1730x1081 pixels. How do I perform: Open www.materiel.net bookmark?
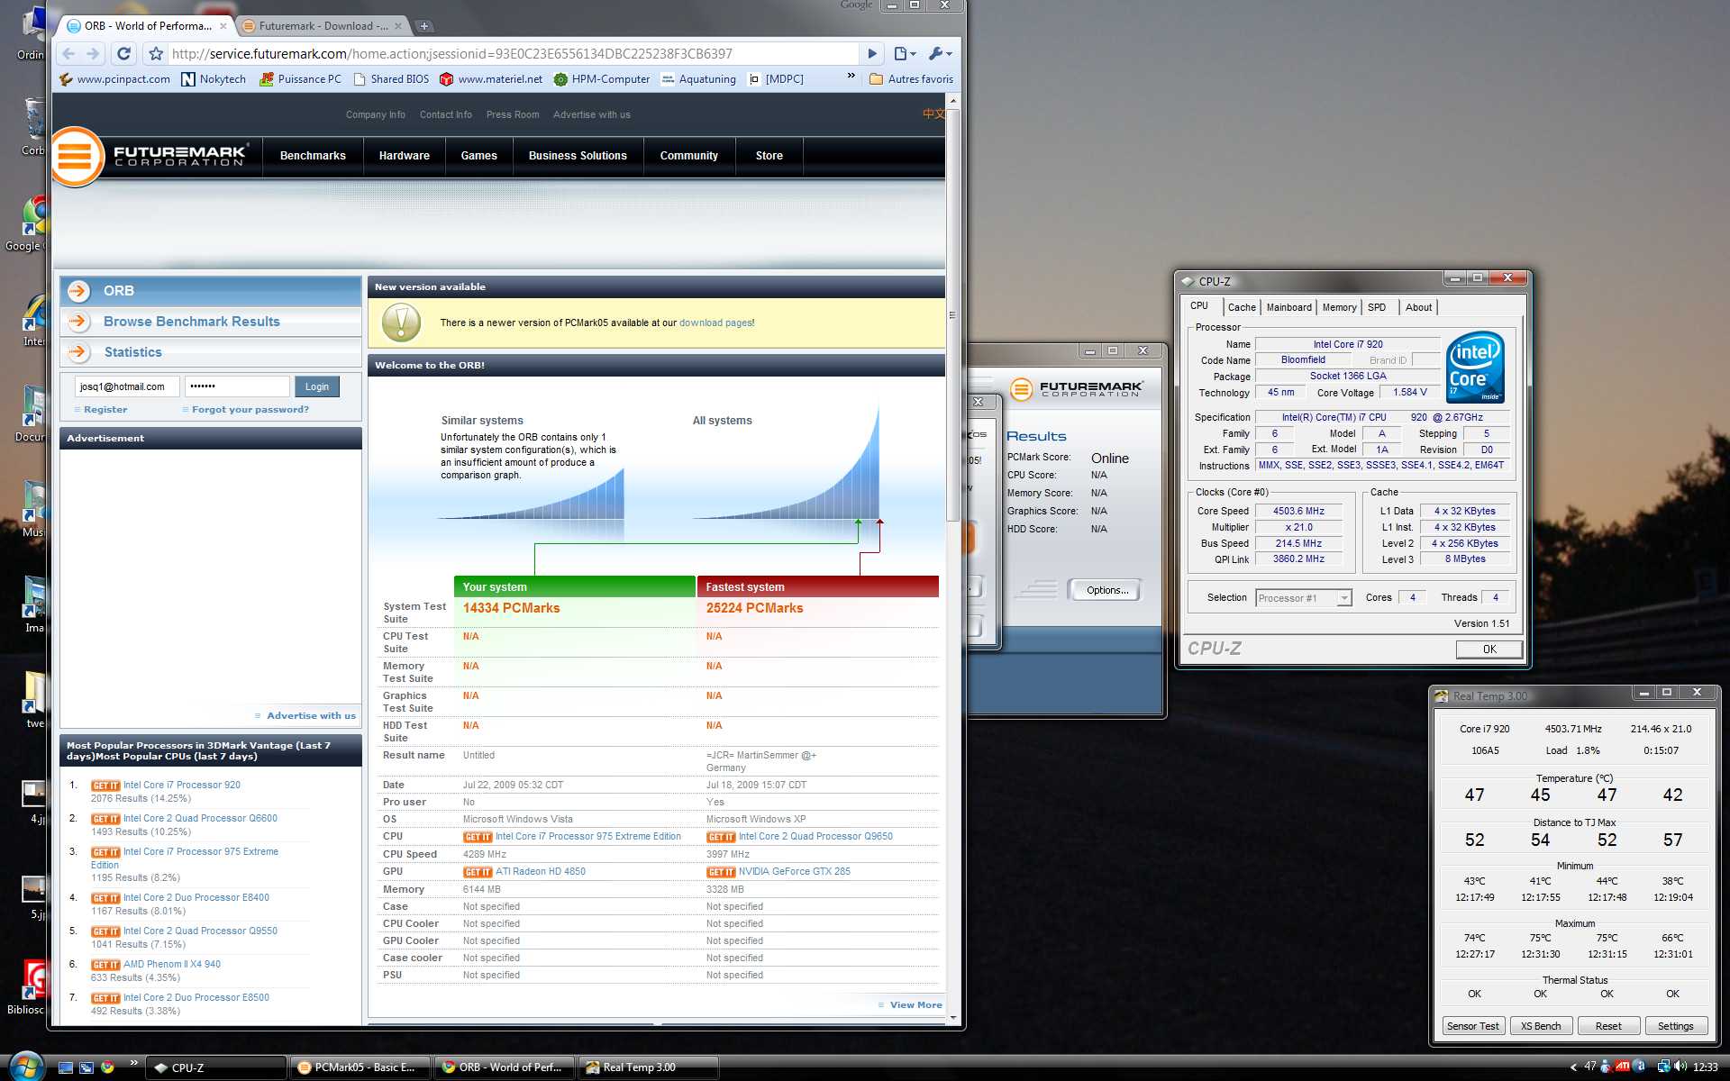coord(491,79)
